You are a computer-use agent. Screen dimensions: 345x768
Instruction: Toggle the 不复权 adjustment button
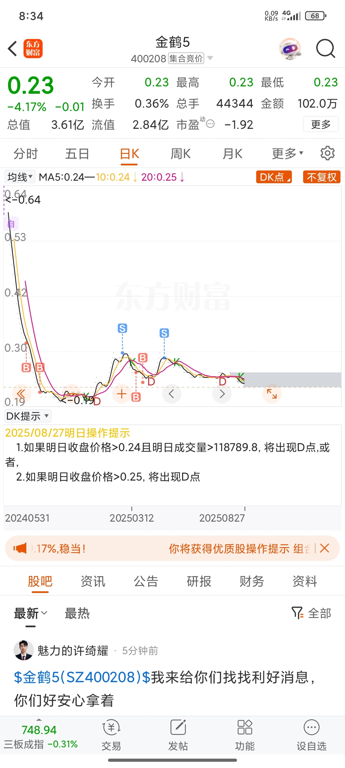322,177
